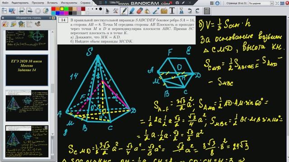This screenshot has height=162, width=289.
Task: Select the third thumbnail with the pyramid
Action: pos(27,106)
